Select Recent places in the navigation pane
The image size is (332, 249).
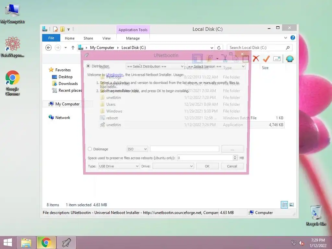(70, 90)
